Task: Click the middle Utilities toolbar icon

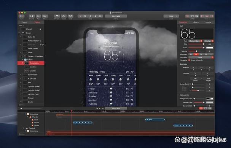Action: point(192,16)
